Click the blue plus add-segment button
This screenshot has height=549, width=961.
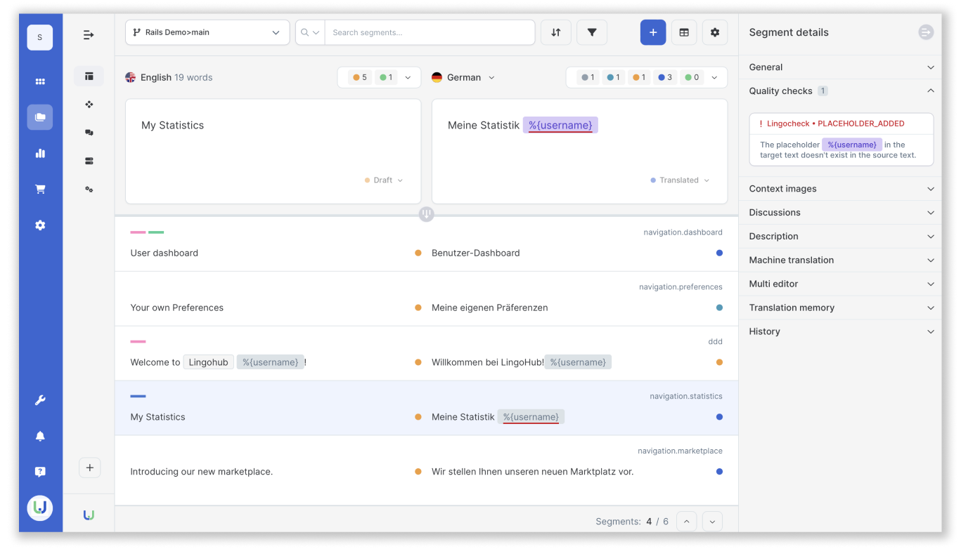pos(653,32)
